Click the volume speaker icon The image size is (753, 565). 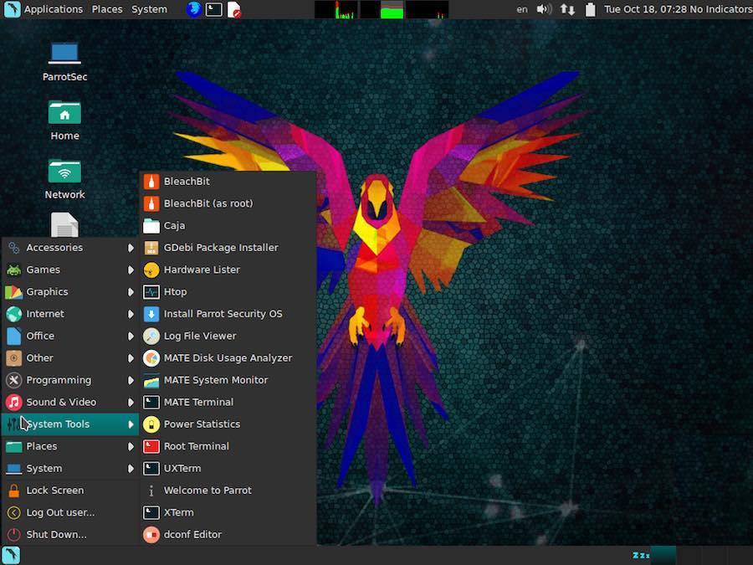544,9
